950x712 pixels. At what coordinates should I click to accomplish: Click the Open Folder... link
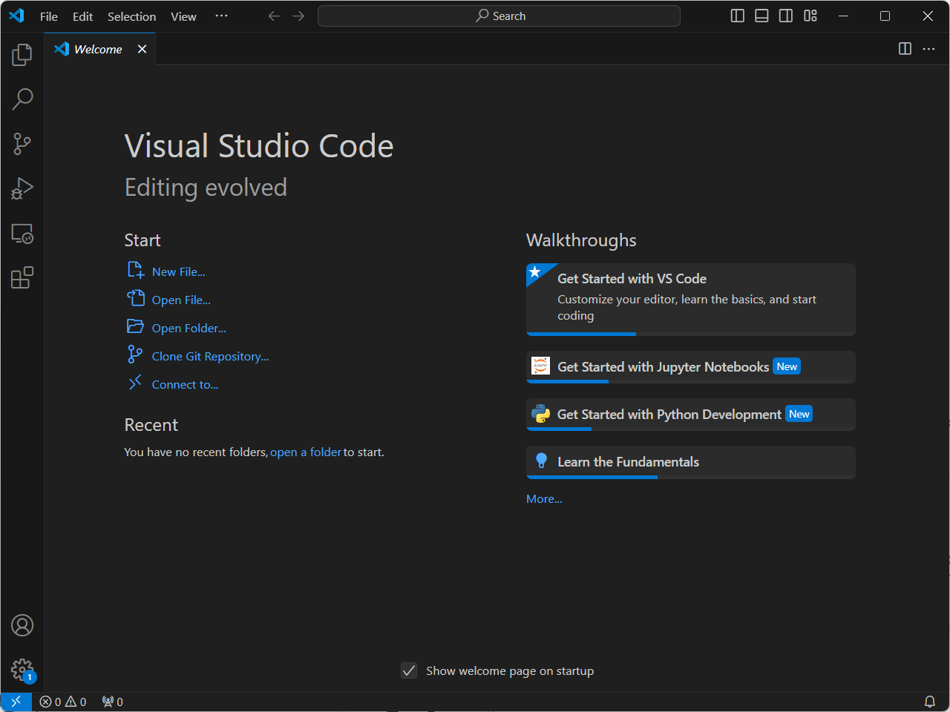click(x=189, y=329)
